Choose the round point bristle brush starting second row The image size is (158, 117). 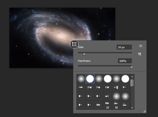point(81,87)
